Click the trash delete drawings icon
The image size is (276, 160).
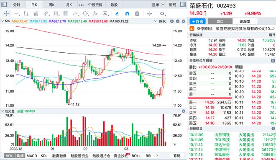click(137, 13)
